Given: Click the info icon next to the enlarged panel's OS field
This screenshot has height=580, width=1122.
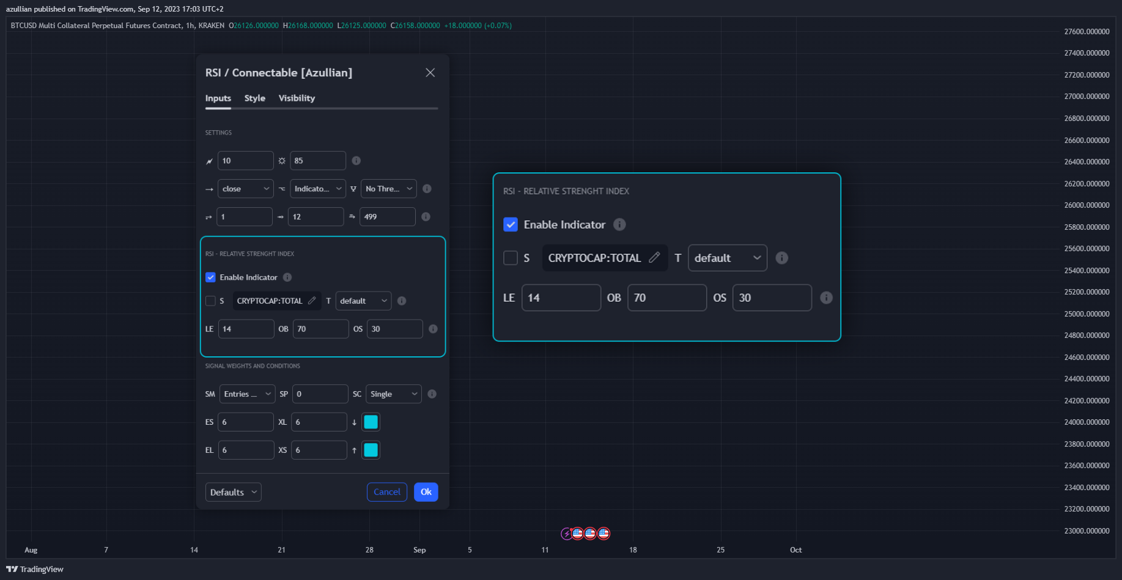Looking at the screenshot, I should click(x=826, y=298).
